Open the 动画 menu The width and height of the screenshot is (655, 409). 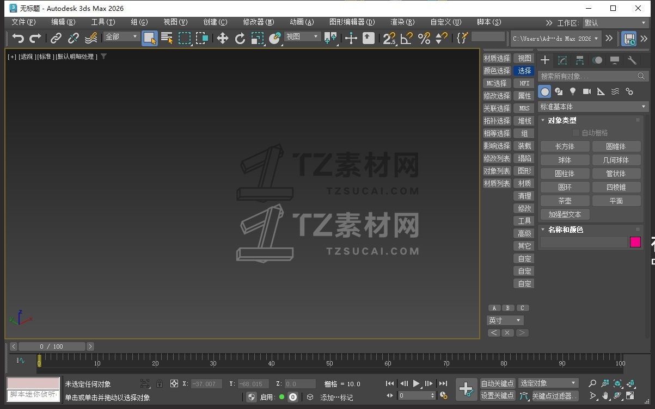coord(302,22)
